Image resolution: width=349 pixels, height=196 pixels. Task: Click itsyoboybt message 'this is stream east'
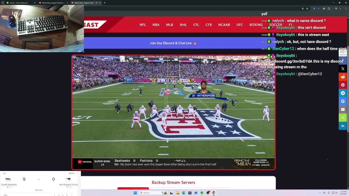pyautogui.click(x=313, y=35)
